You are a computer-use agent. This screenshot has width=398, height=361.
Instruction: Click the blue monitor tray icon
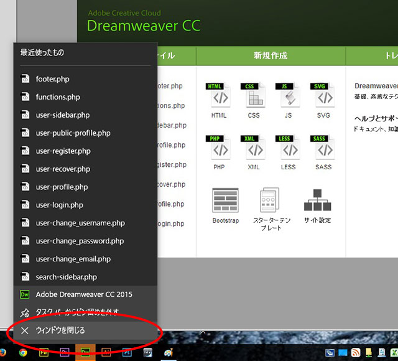click(343, 353)
